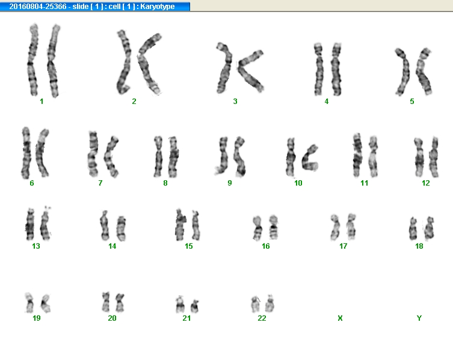Select the chromosome 11 pair image
The height and width of the screenshot is (352, 453).
tap(365, 155)
